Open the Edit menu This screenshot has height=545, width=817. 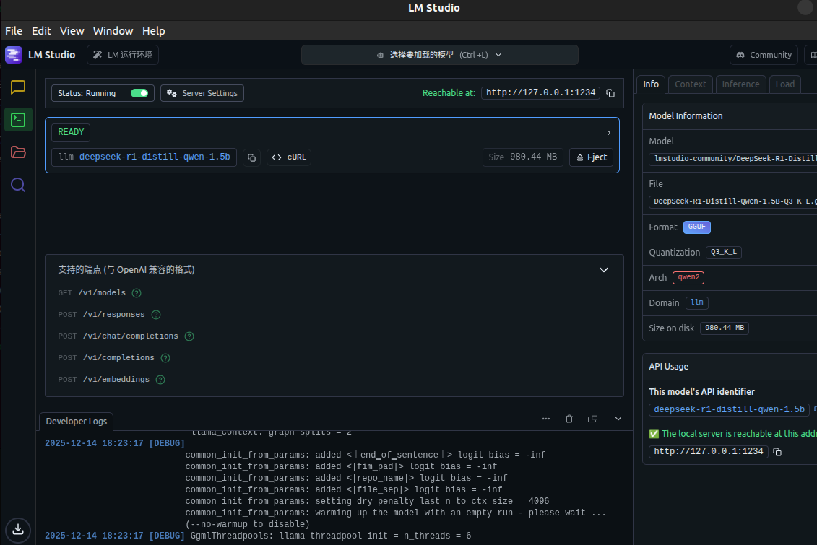click(x=41, y=31)
